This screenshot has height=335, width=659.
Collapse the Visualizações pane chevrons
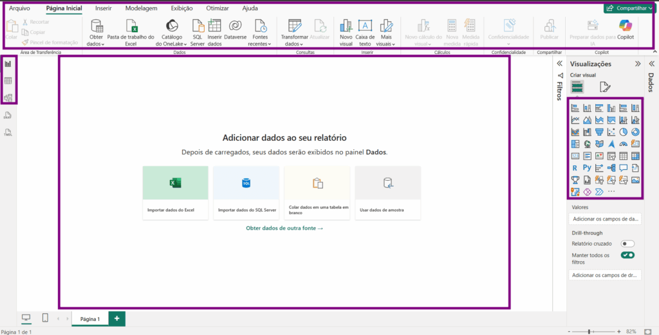(638, 64)
